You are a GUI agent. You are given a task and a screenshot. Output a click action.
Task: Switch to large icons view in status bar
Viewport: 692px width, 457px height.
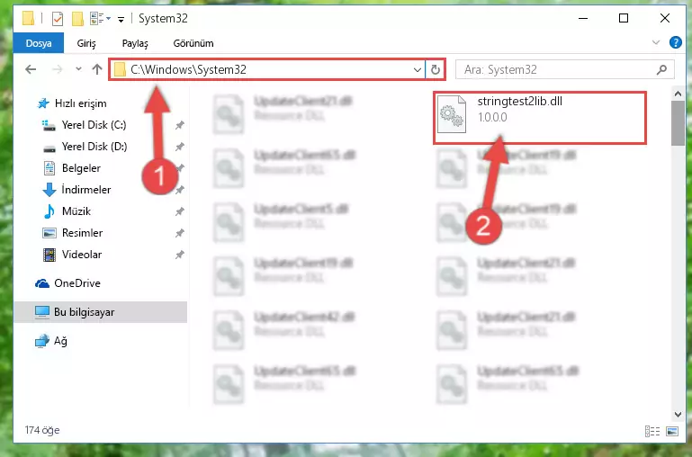(x=671, y=431)
